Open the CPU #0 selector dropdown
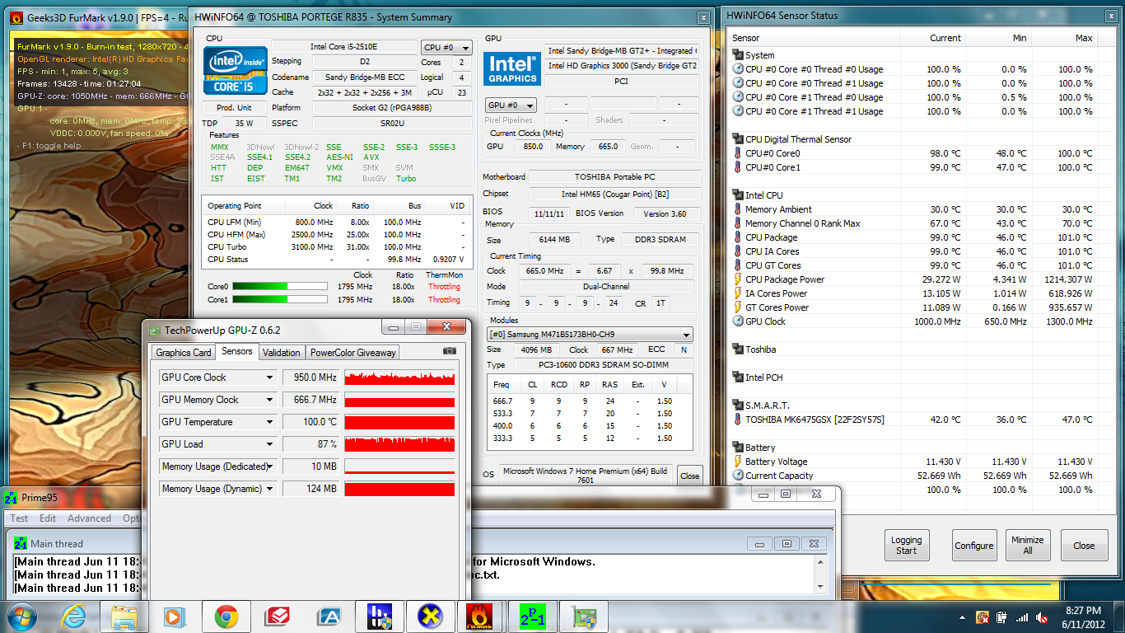The height and width of the screenshot is (633, 1125). tap(446, 48)
